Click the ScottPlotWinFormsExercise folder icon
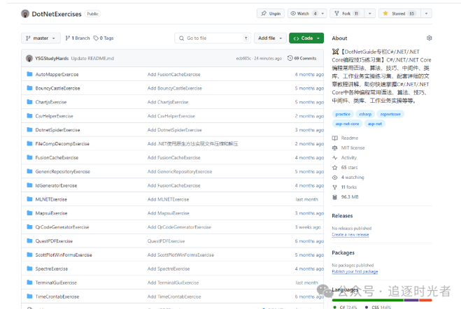Viewport: 461px width, 309px height. 29,255
